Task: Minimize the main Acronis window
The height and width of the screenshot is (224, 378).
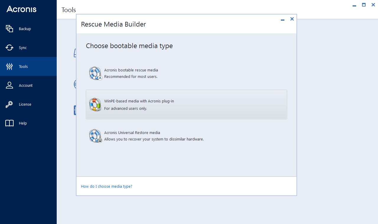Action: click(354, 5)
